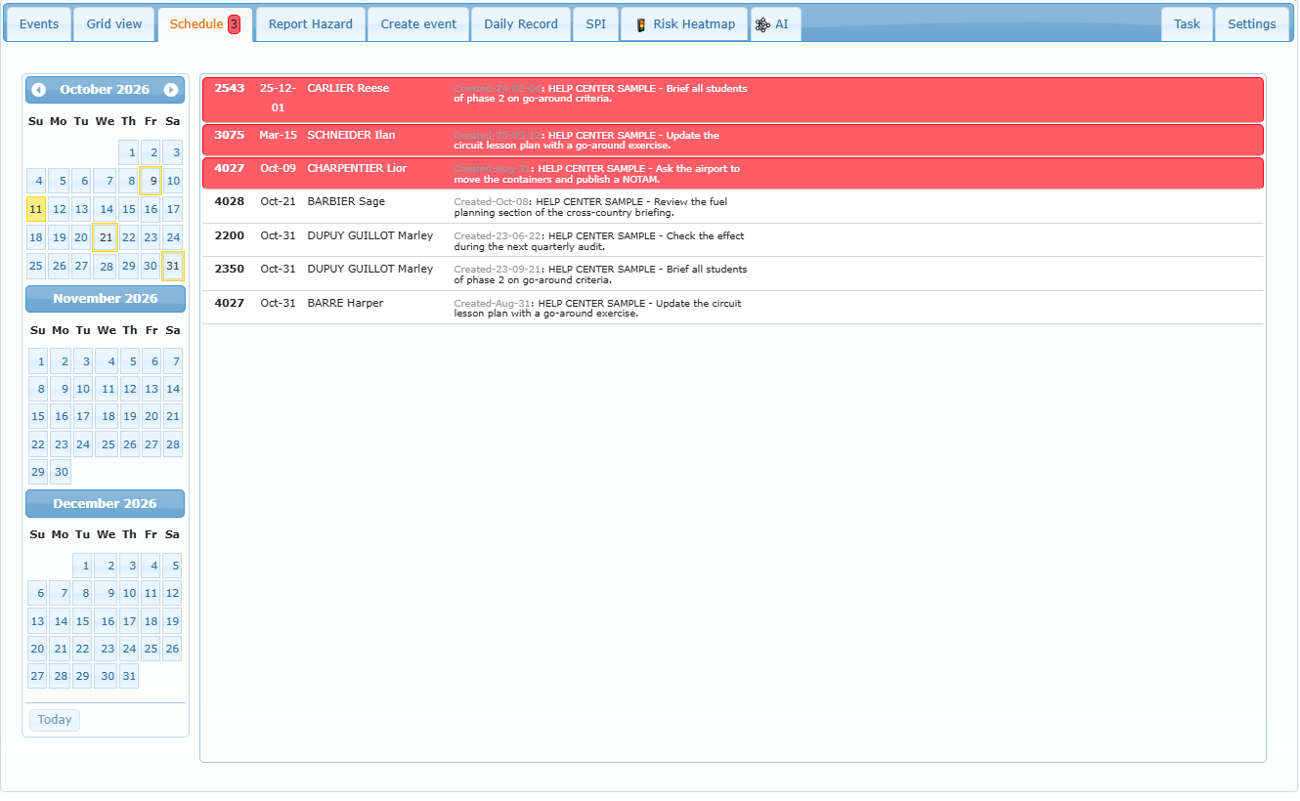Viewport: 1300px width, 801px height.
Task: Choose December 1 in the calendar
Action: pyautogui.click(x=83, y=566)
